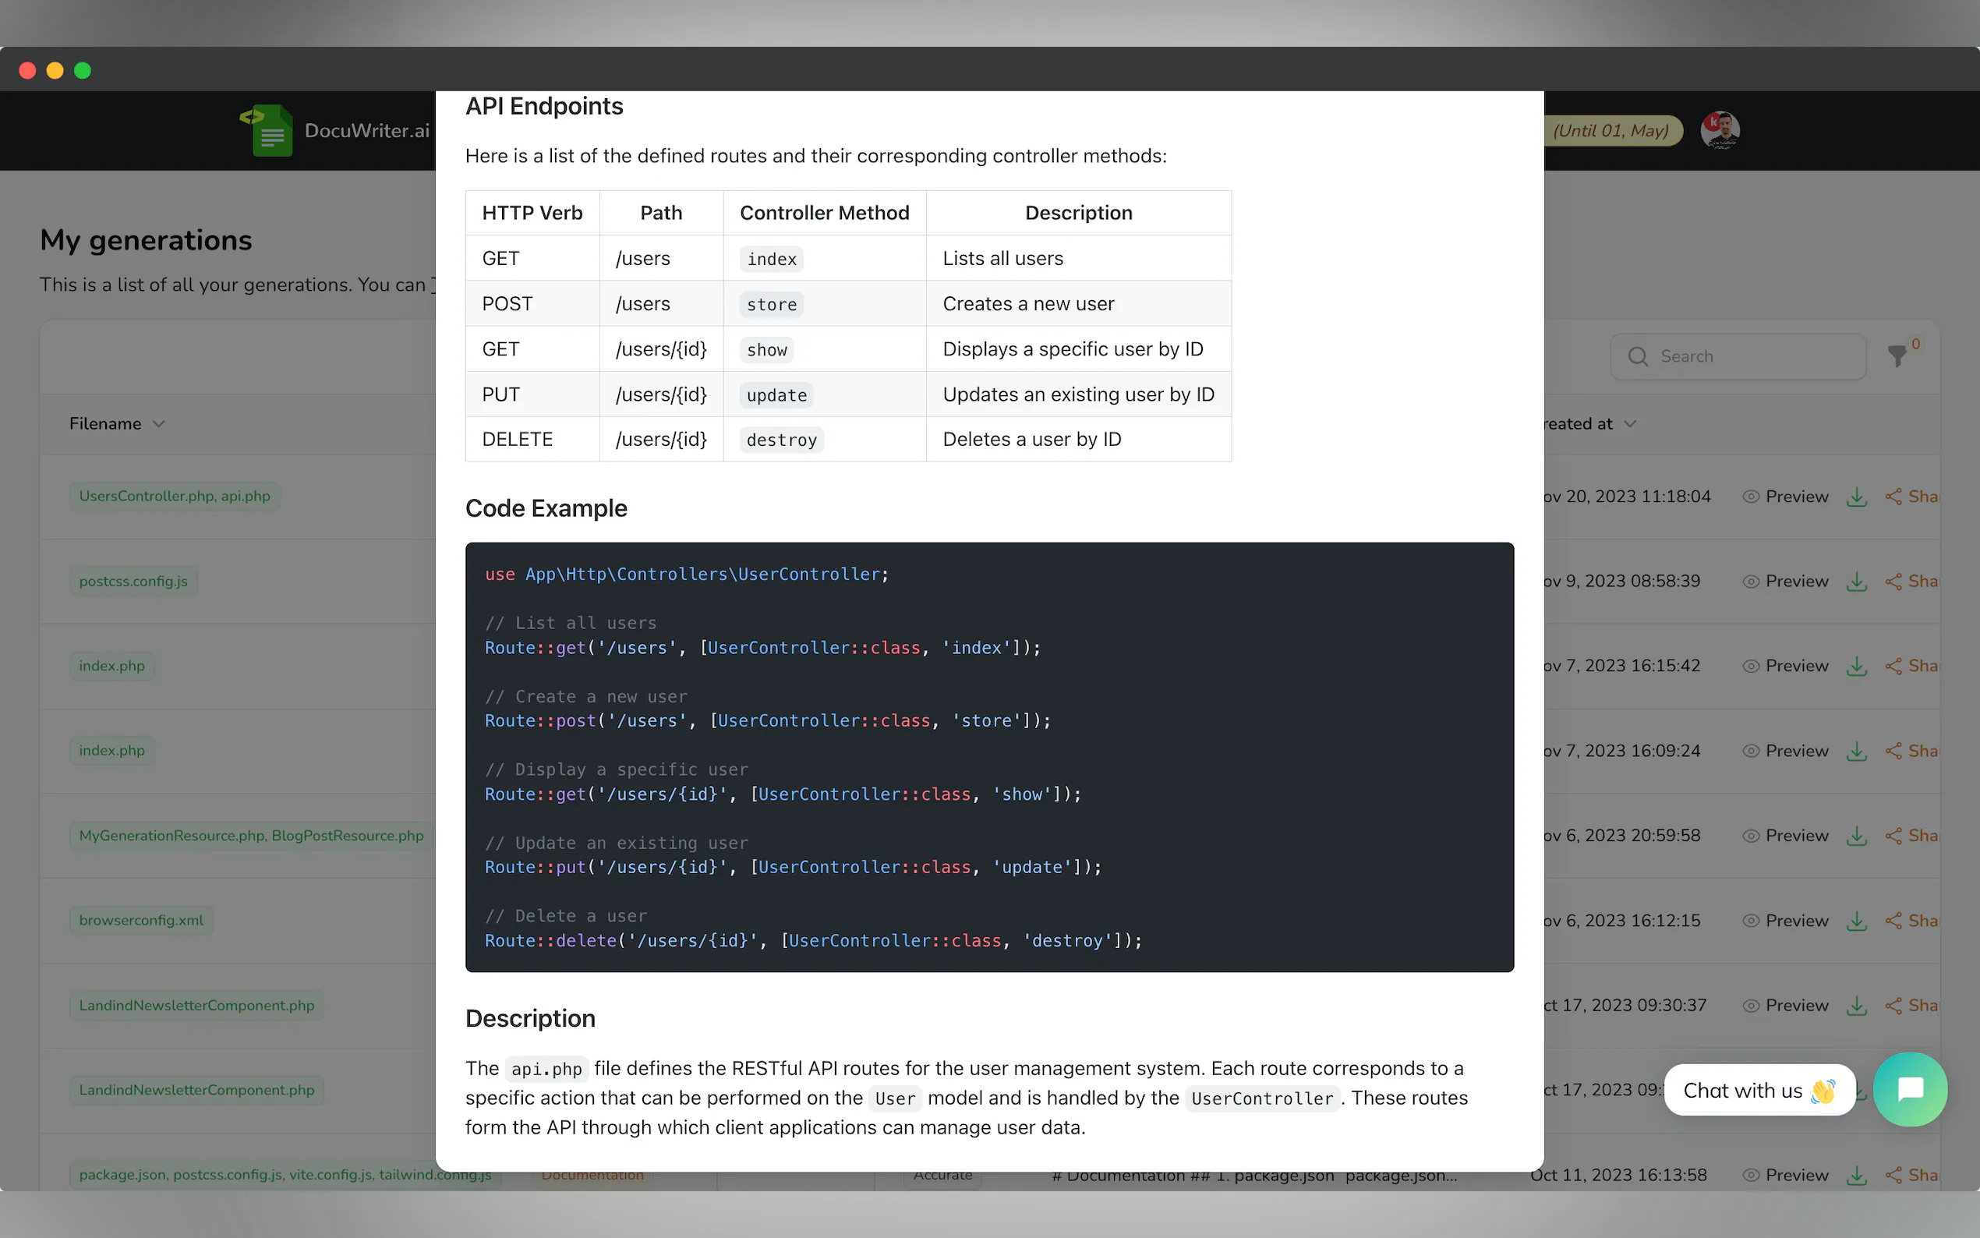Open the chat bubble icon in bottom corner
Image resolution: width=1980 pixels, height=1238 pixels.
(1910, 1089)
